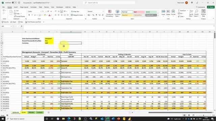The width and height of the screenshot is (216, 121).
Task: Click the Insert Cells button
Action: pyautogui.click(x=163, y=13)
